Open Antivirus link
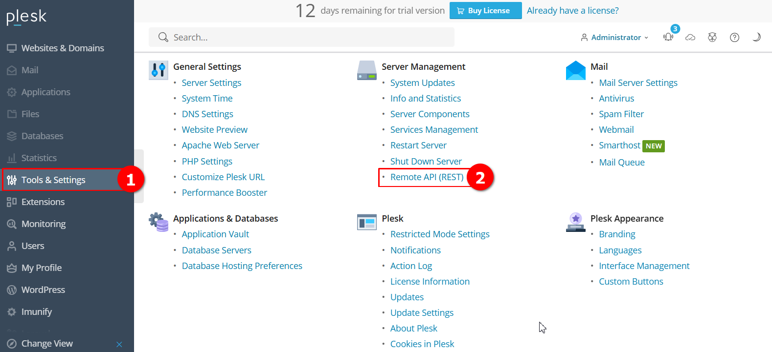Screen dimensions: 772x352 pyautogui.click(x=616, y=98)
